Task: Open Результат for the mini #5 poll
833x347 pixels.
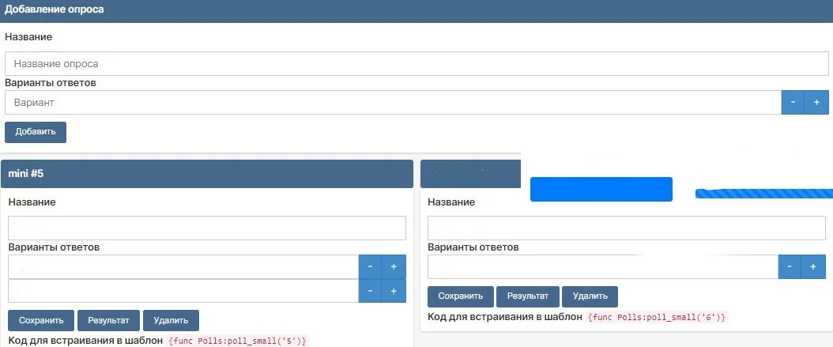Action: (108, 320)
